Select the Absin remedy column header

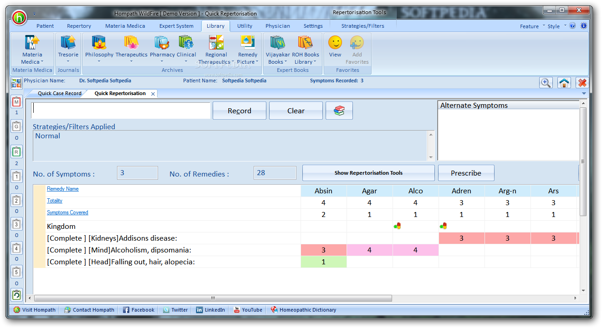click(x=324, y=191)
